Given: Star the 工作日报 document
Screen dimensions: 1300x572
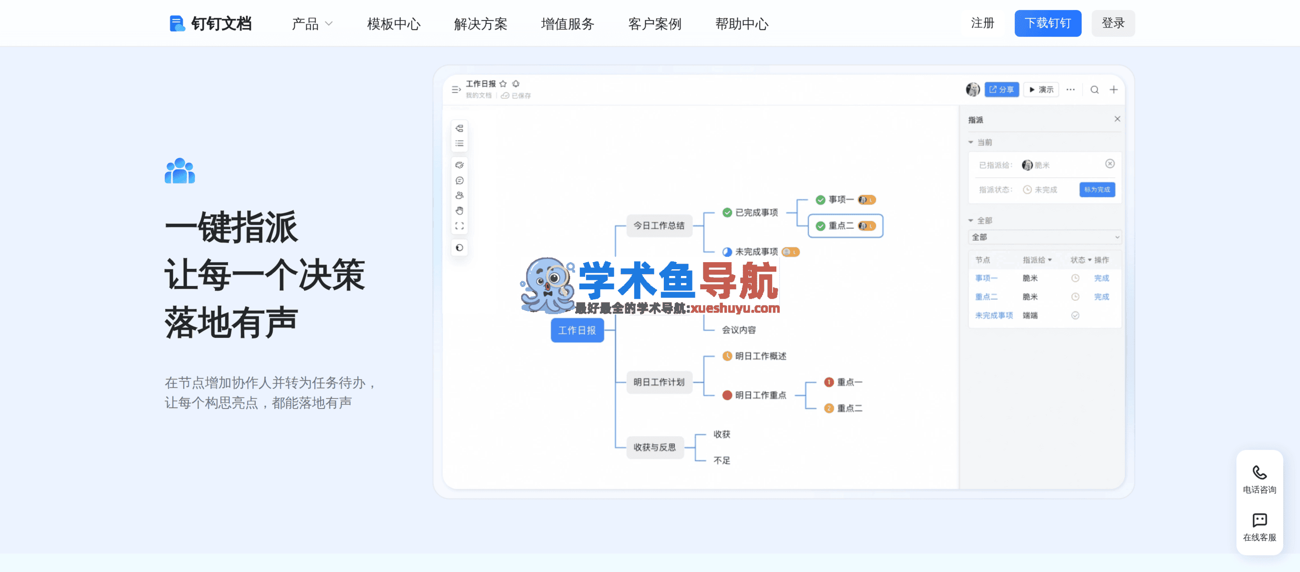Looking at the screenshot, I should pos(503,84).
